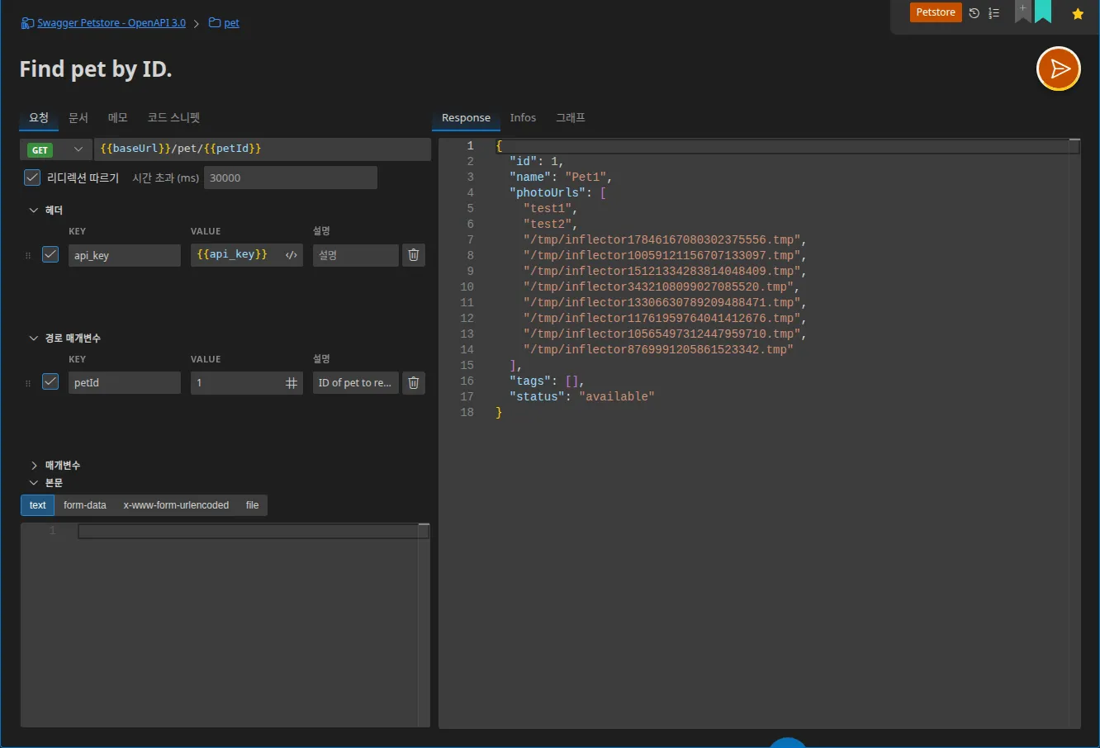Click the collection icon before Swagger Petstore
The width and height of the screenshot is (1100, 748).
tap(27, 23)
